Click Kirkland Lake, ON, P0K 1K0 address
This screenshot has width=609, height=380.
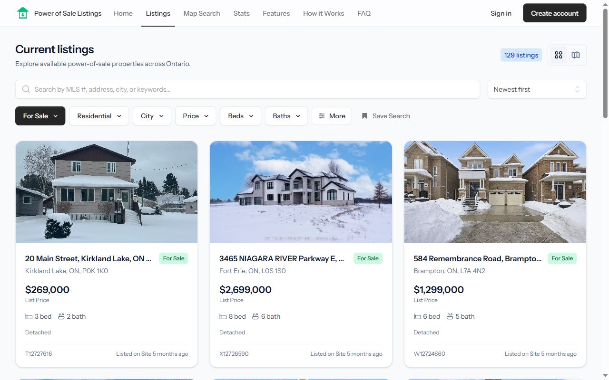[67, 271]
